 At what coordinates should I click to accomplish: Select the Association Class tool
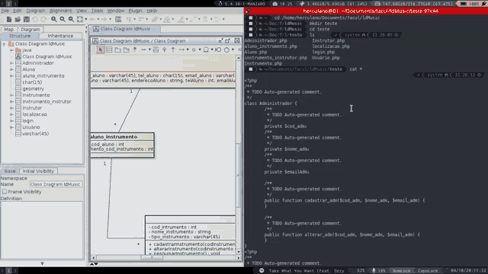point(156,49)
